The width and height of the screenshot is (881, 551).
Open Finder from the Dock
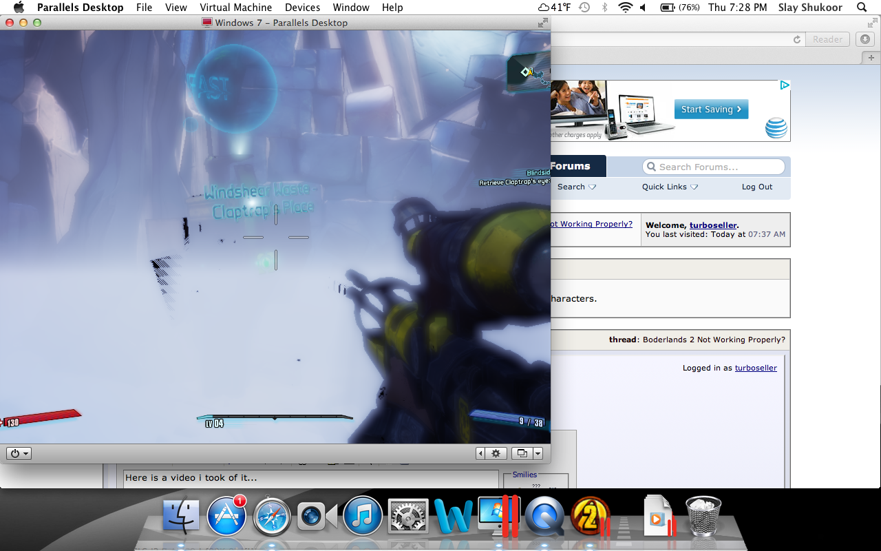coord(181,517)
